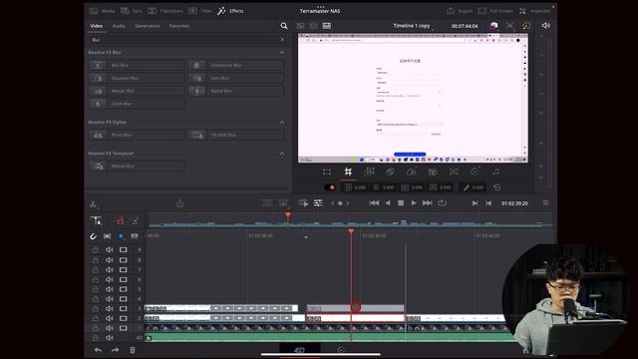This screenshot has height=359, width=638.
Task: Jump to the last frame
Action: [428, 203]
